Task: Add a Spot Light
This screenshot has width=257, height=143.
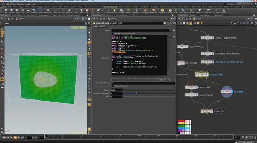Action: tap(121, 11)
